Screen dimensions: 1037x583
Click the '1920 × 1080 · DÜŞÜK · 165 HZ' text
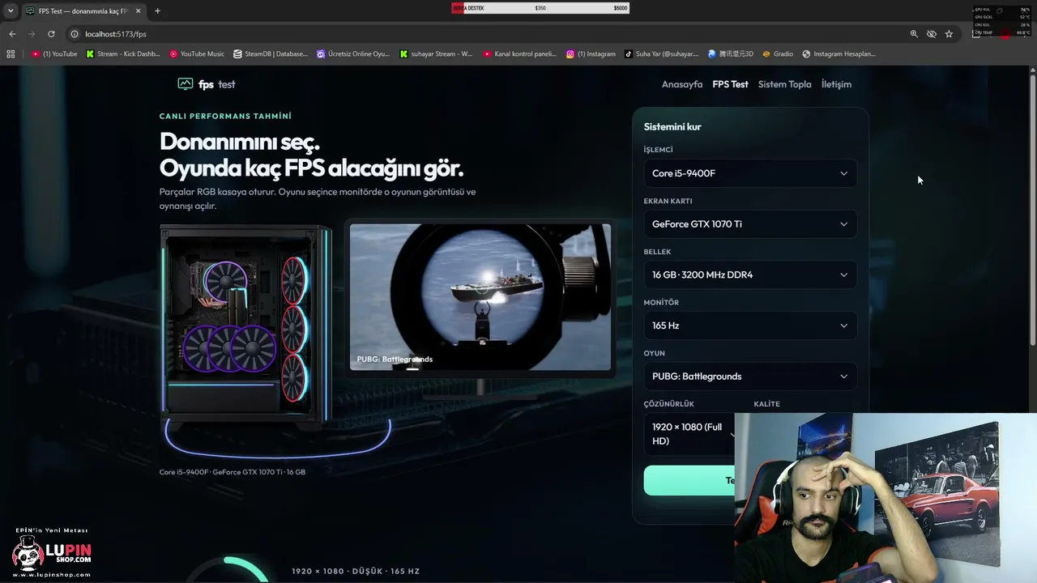[356, 571]
